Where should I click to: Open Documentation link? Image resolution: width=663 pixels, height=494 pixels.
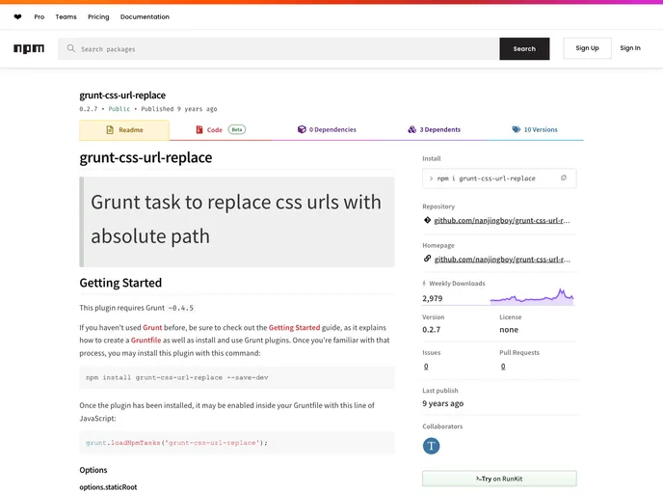point(145,17)
